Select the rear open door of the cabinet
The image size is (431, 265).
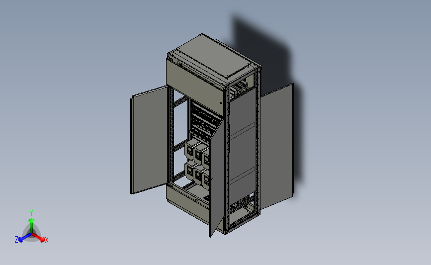(x=276, y=146)
